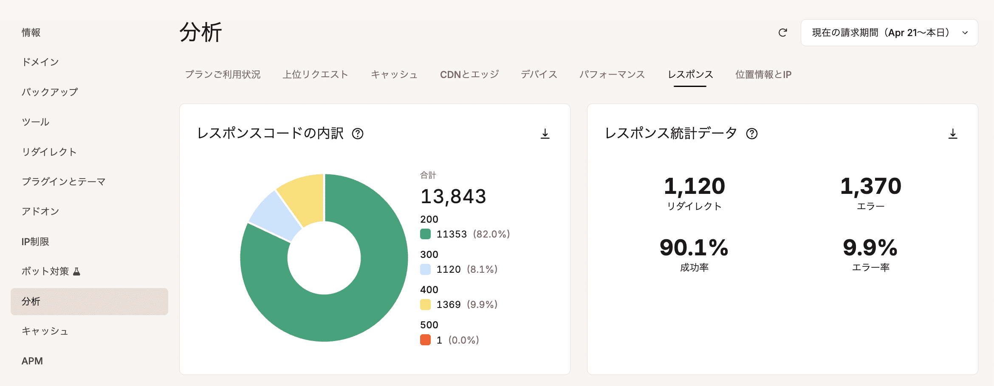
Task: Download the レスポンス統計データ report
Action: coord(953,134)
